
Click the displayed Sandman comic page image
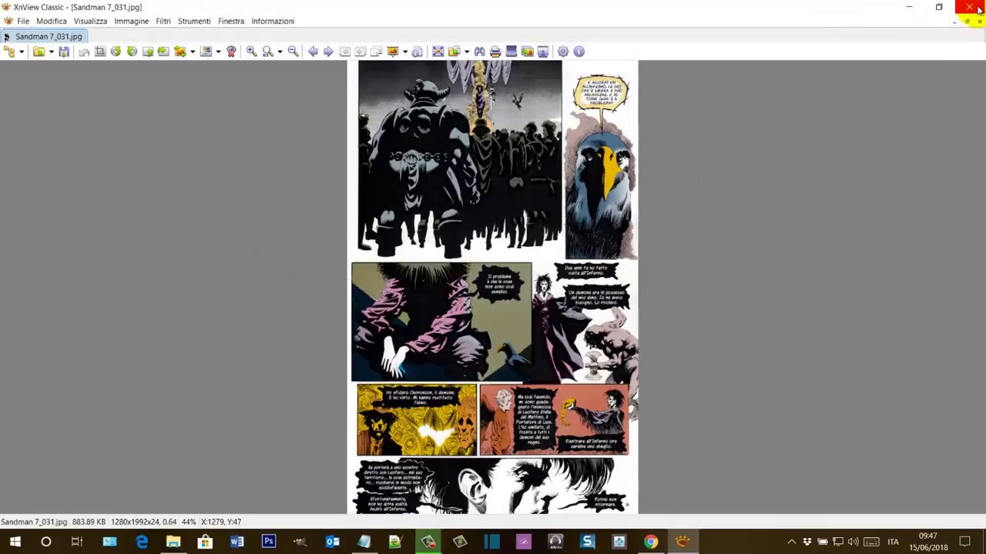[x=493, y=286]
